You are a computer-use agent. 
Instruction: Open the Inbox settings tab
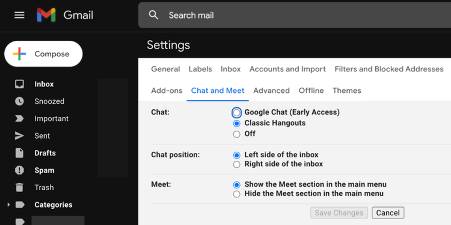[231, 69]
